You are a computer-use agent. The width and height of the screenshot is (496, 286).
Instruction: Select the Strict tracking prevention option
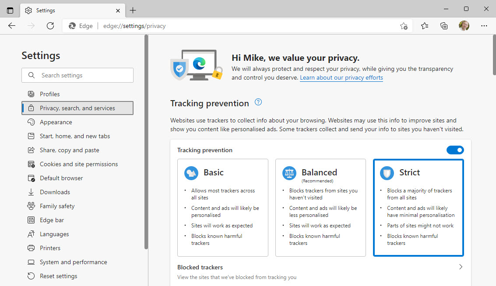click(x=418, y=207)
